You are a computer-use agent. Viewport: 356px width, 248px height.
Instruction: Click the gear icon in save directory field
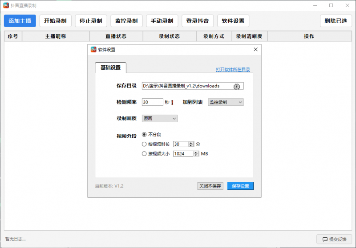point(237,87)
